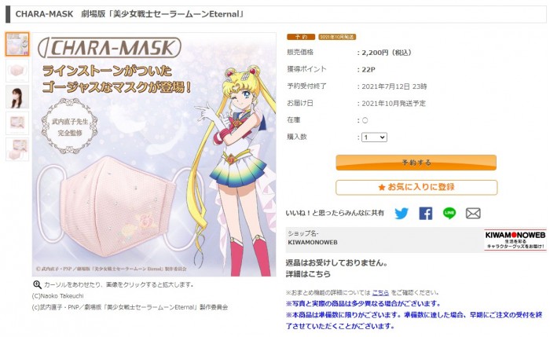Select third thumbnail of woman wearing mask

[x=17, y=97]
